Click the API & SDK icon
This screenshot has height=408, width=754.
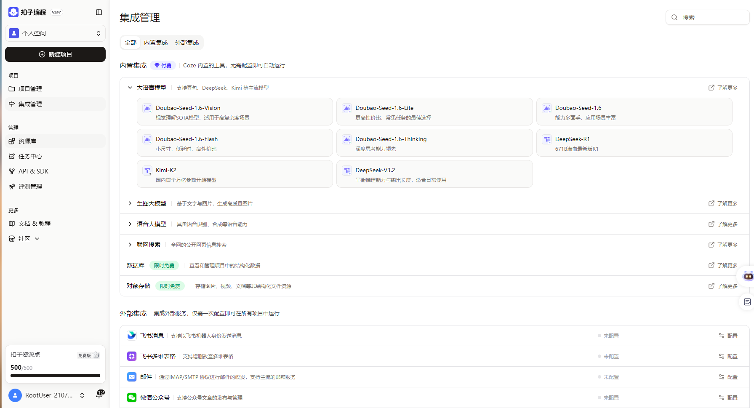pos(12,171)
